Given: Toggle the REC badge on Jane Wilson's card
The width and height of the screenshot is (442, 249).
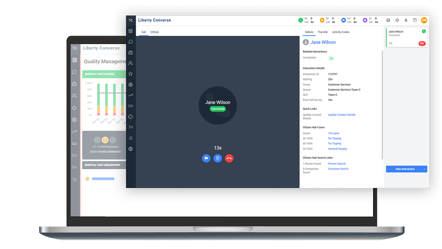Looking at the screenshot, I should 421,43.
